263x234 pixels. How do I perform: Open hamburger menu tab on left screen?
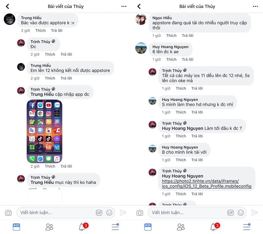coord(115,227)
